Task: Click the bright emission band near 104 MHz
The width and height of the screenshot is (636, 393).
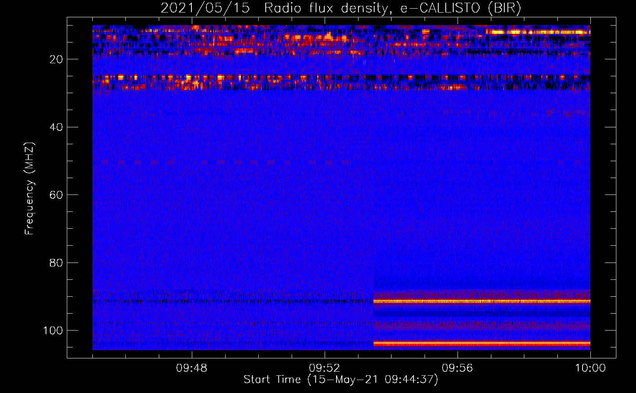Action: (x=482, y=343)
